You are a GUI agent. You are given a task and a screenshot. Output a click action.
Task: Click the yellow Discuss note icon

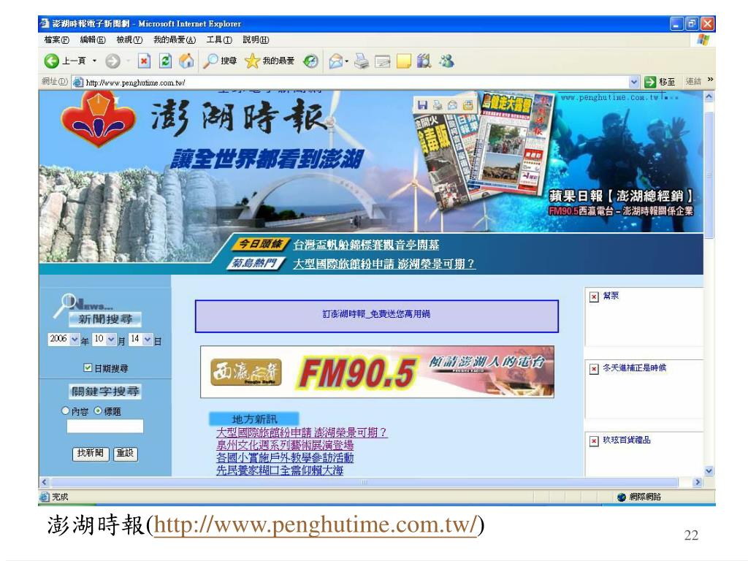pos(403,61)
